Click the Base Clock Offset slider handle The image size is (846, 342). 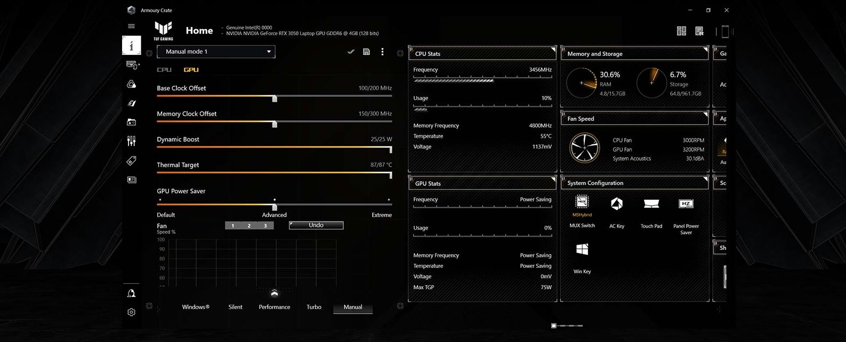pos(275,99)
